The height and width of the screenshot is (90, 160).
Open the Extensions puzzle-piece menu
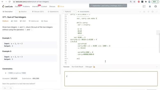pos(146,2)
